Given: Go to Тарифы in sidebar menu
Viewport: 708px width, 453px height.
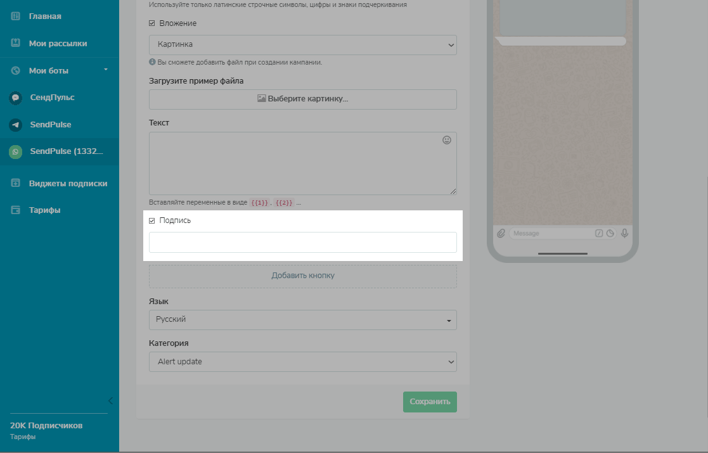Looking at the screenshot, I should [x=44, y=210].
